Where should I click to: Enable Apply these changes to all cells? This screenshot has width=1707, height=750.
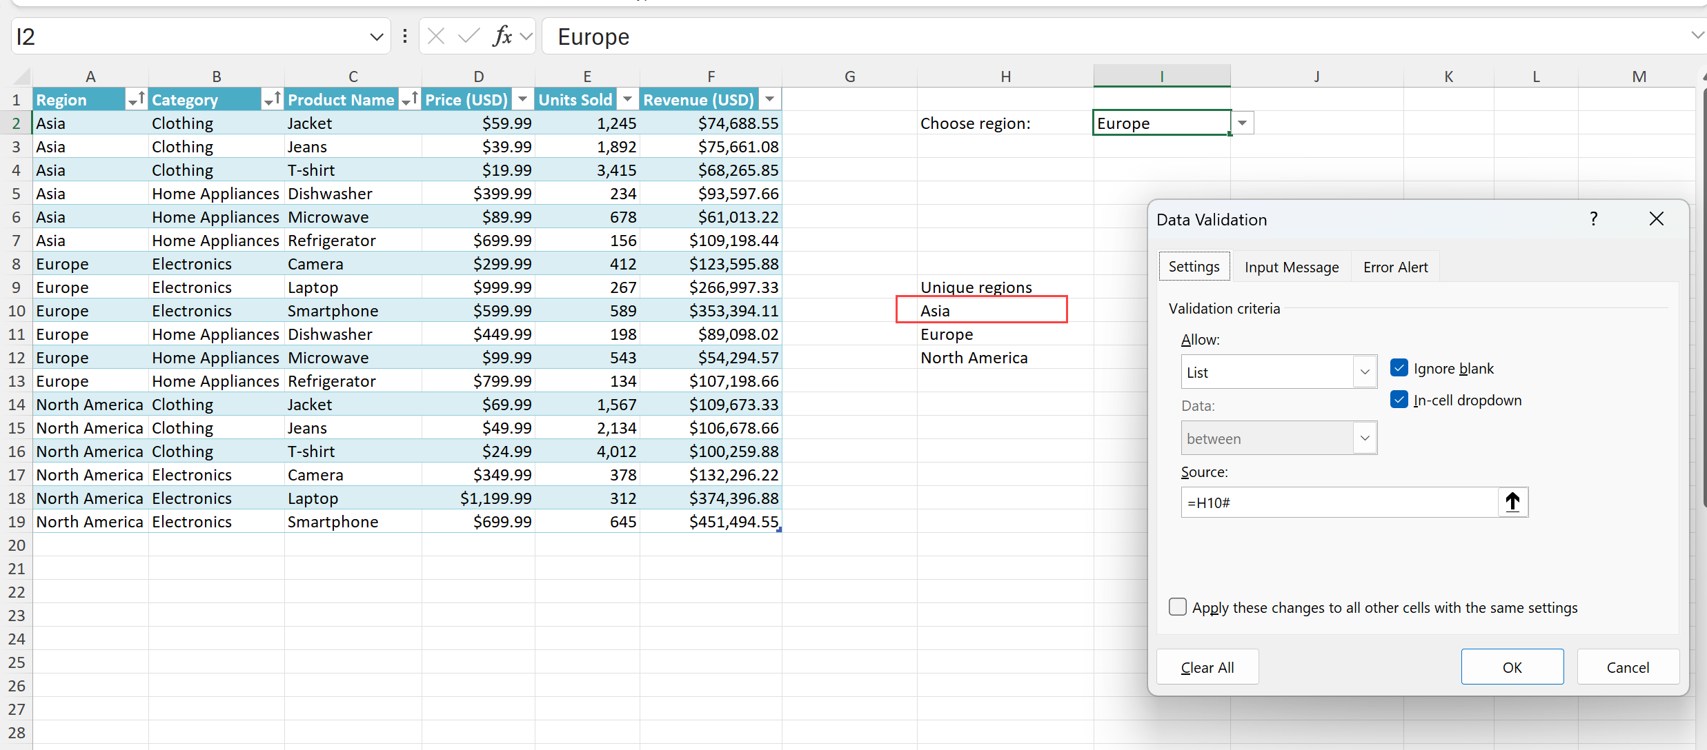pos(1178,607)
